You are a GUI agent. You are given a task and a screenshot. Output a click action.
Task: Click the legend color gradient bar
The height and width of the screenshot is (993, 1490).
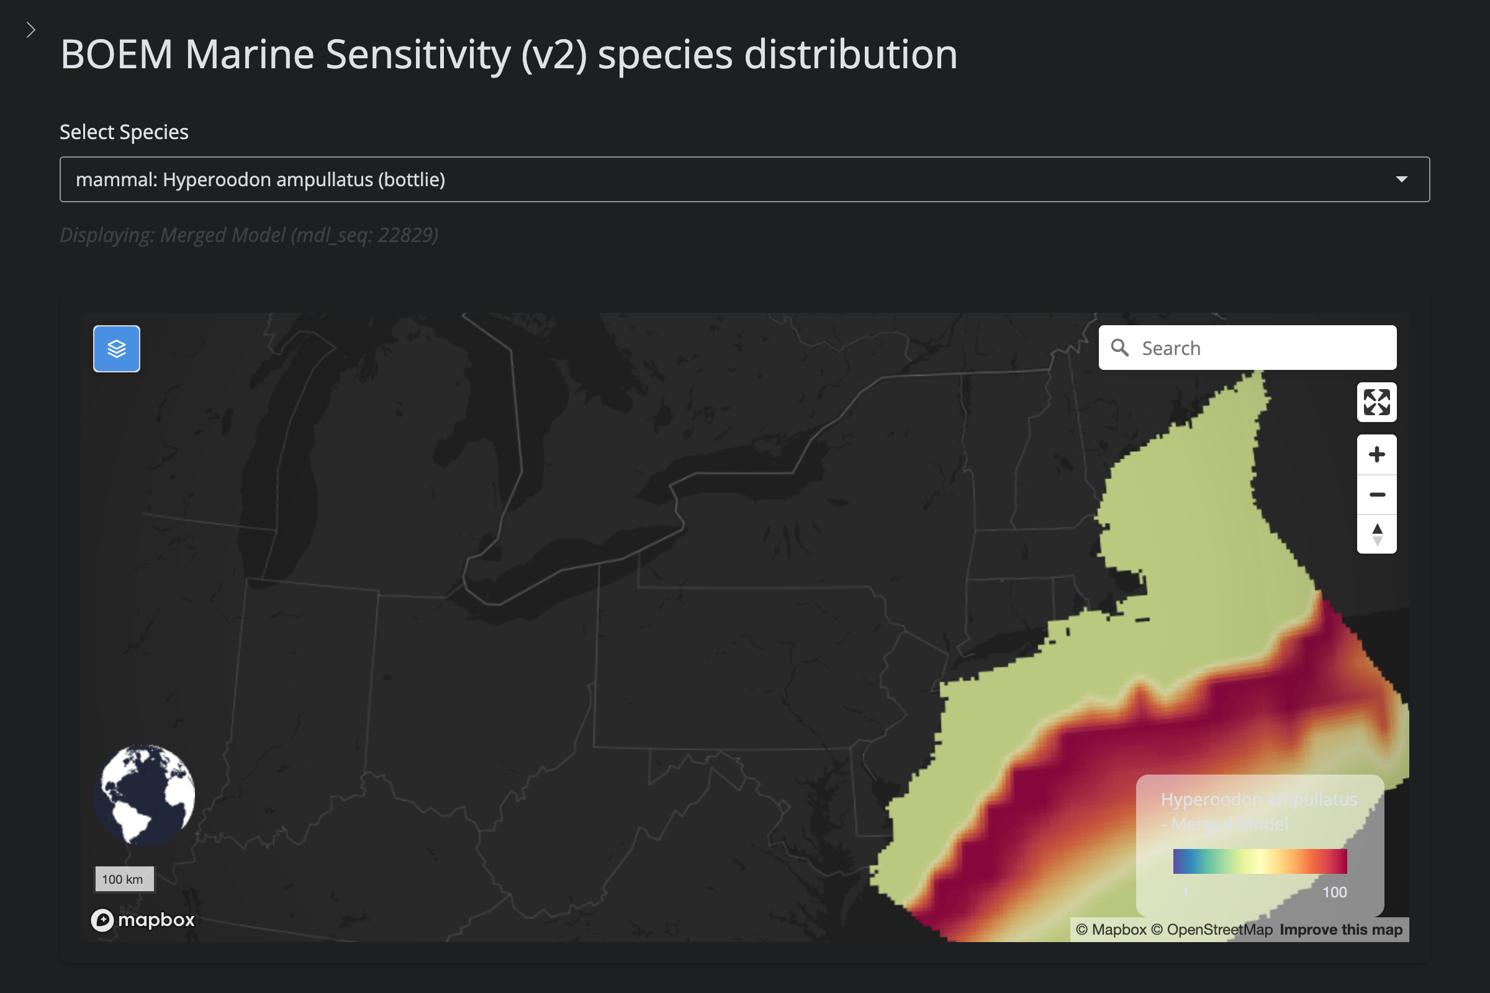tap(1260, 861)
